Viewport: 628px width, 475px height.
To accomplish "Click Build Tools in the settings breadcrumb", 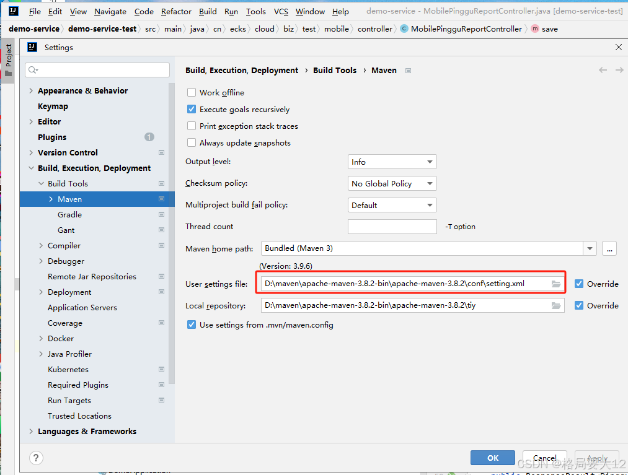I will (x=334, y=71).
